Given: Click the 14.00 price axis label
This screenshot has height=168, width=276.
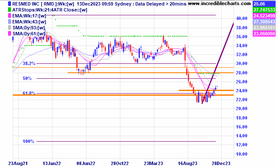Looking at the screenshot, I should coord(242,136).
